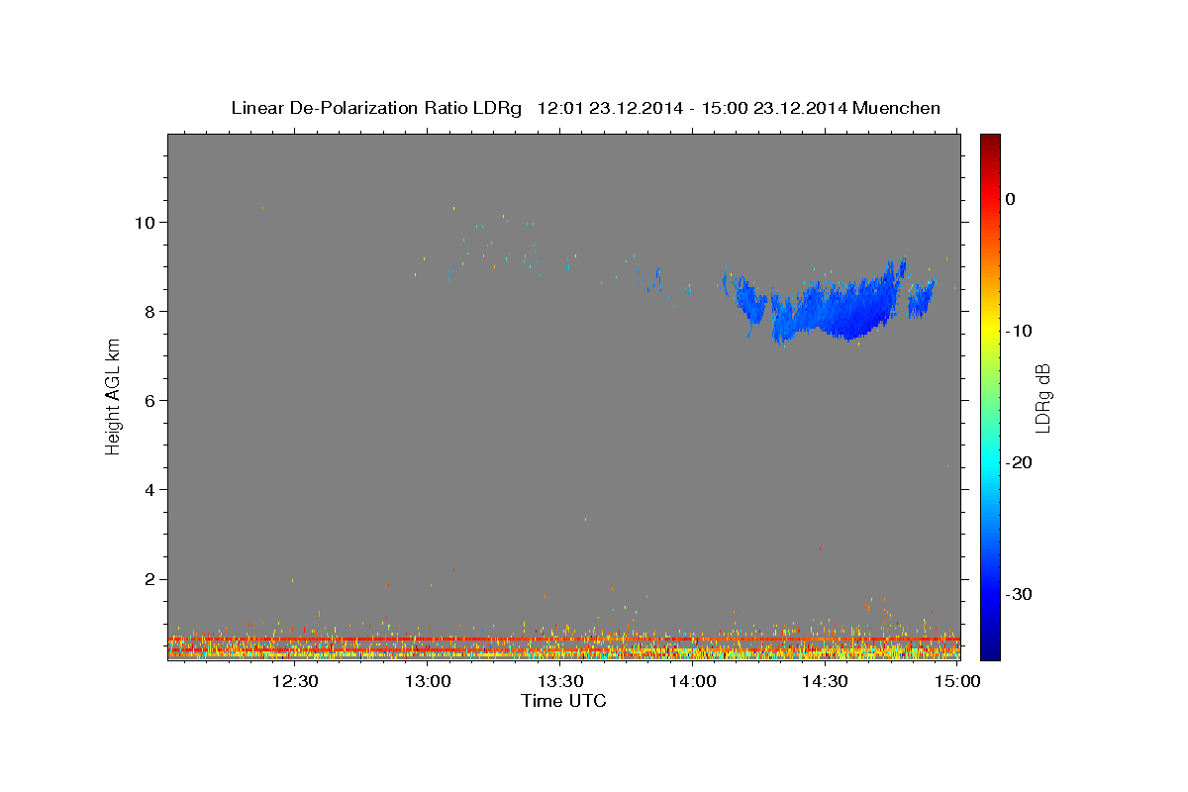Click the red ground clutter band near surface
Viewport: 1188px width, 792px height.
click(563, 641)
